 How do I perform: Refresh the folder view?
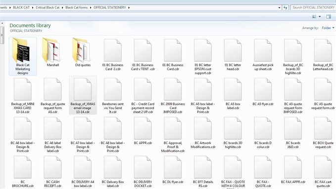click(285, 7)
